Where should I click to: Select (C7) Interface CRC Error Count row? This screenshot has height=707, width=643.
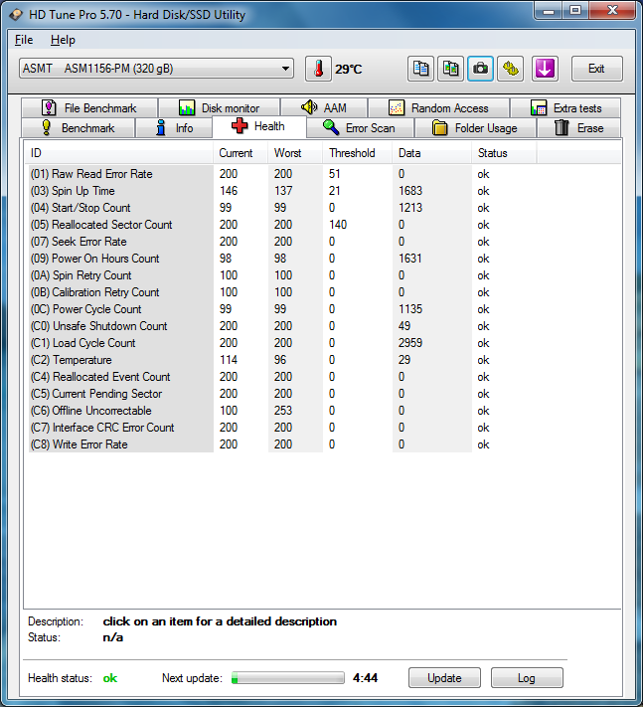click(x=282, y=428)
